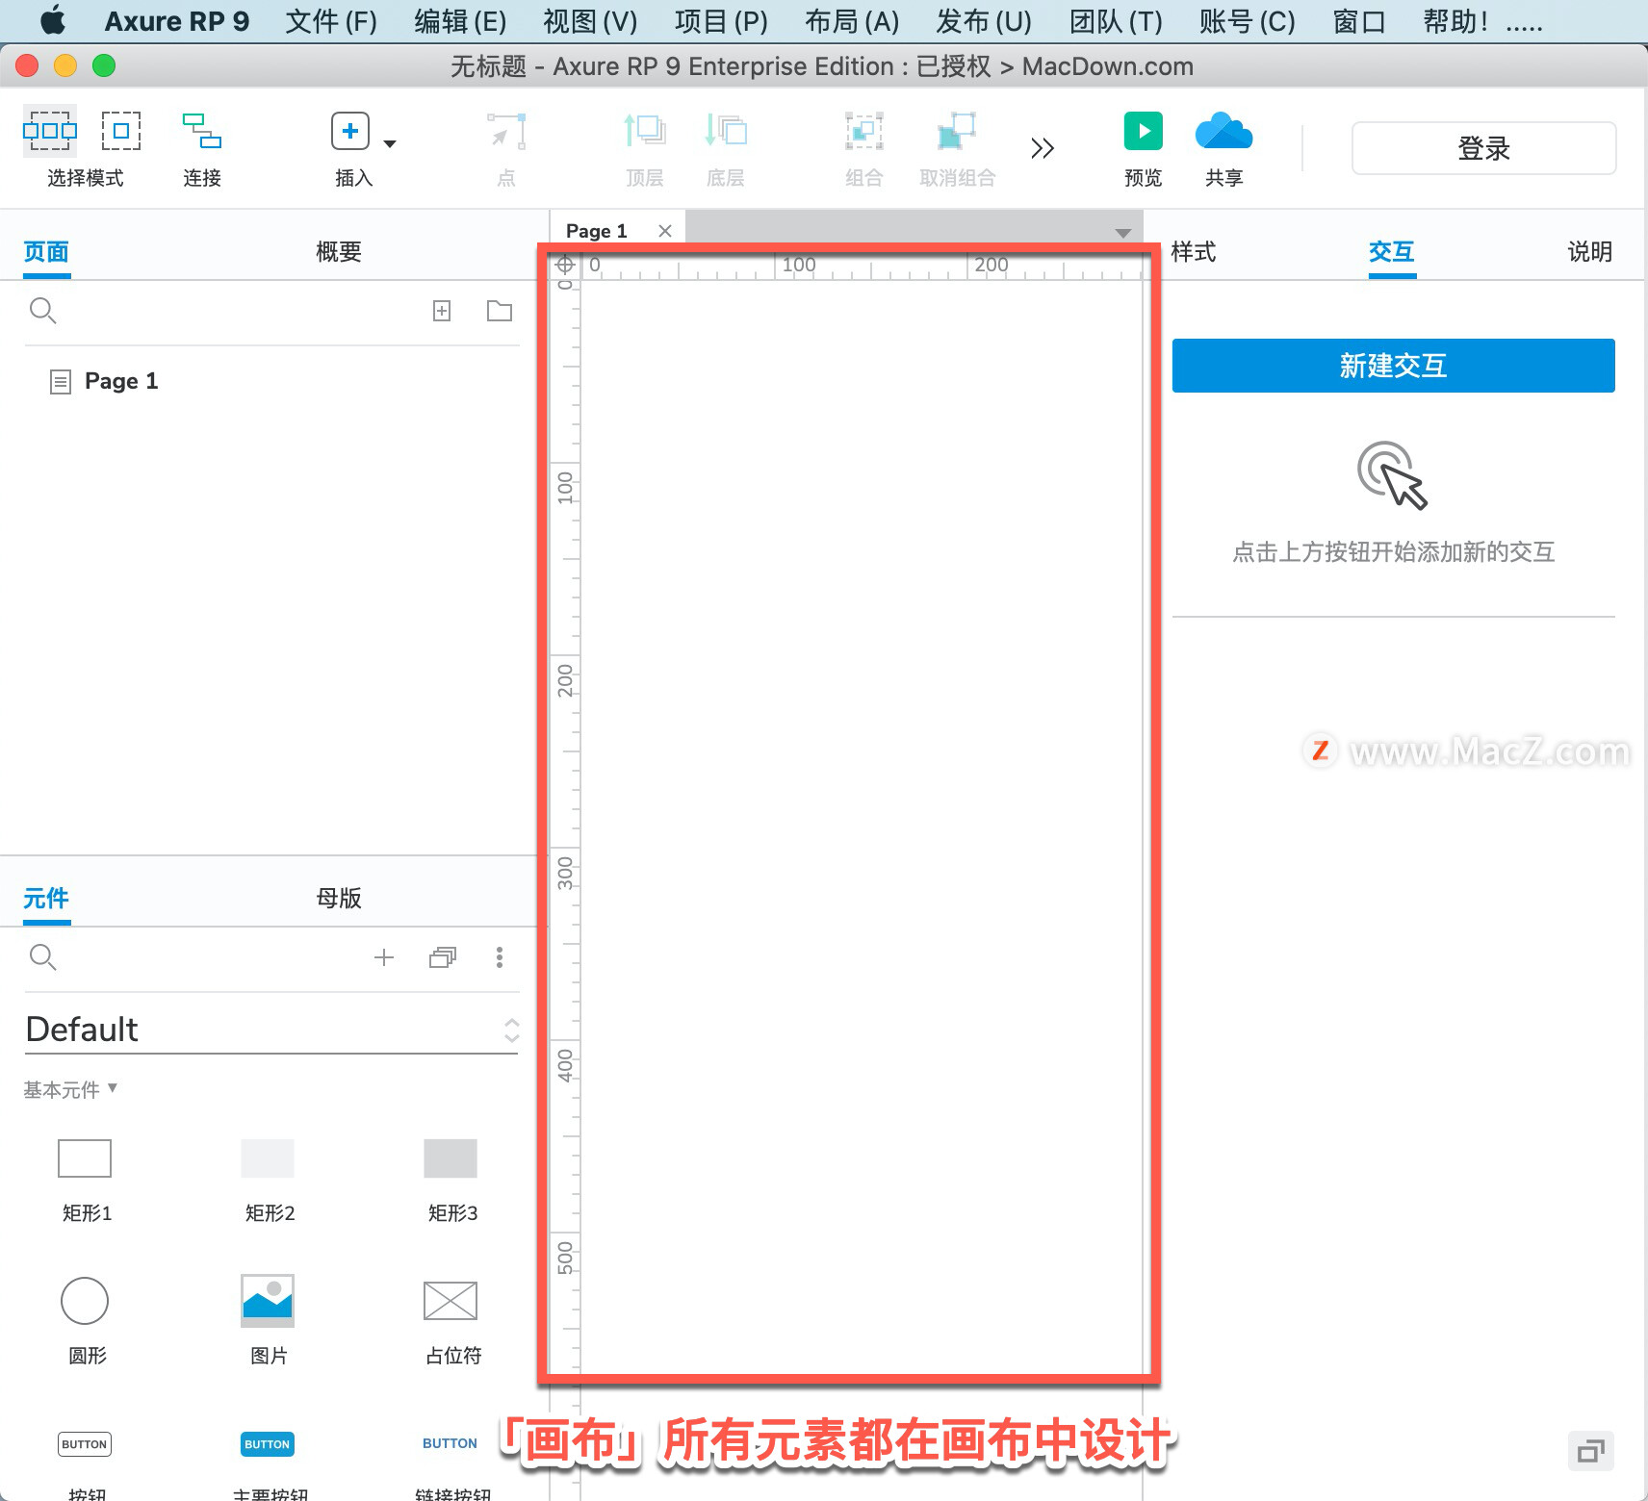Click the add page icon
Screen dimensions: 1648x1501
point(442,310)
